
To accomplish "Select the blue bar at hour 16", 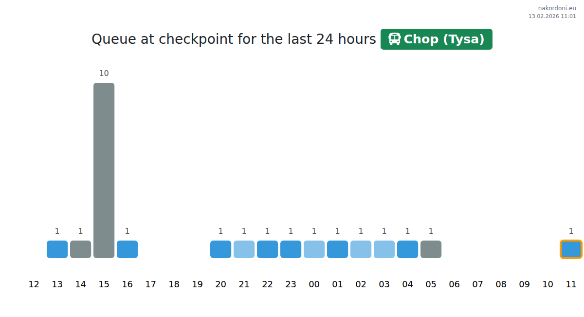I will coord(127,249).
